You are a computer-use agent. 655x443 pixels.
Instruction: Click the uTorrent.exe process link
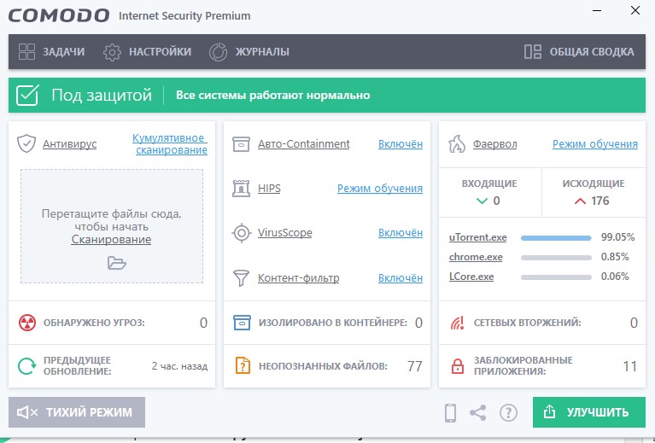point(478,237)
